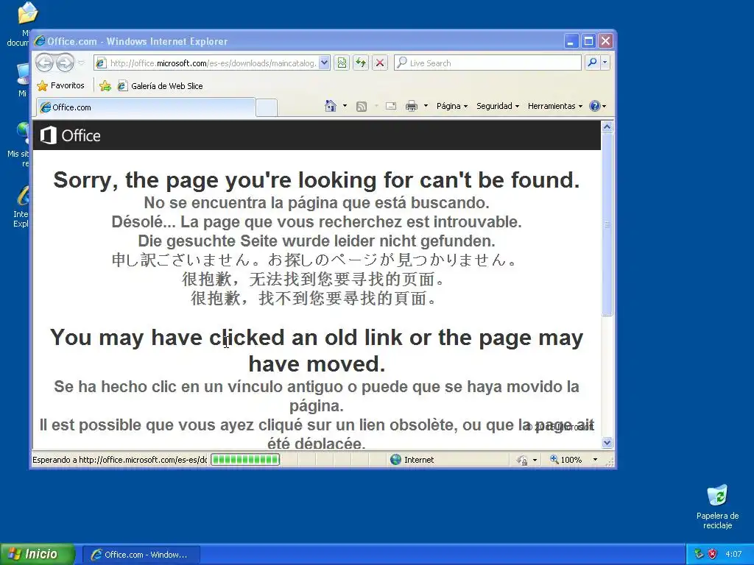Minimize the Internet Explorer window
754x565 pixels.
click(571, 41)
